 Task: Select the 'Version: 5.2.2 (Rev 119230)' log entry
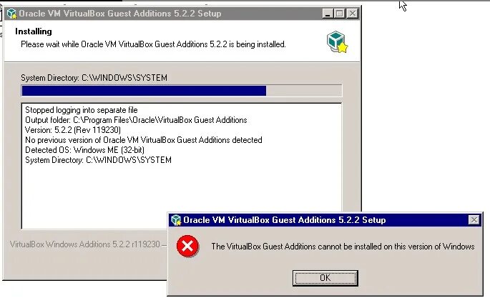tap(73, 130)
